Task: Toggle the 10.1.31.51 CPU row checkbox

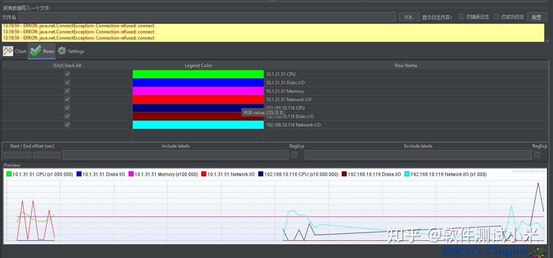Action: click(x=67, y=74)
